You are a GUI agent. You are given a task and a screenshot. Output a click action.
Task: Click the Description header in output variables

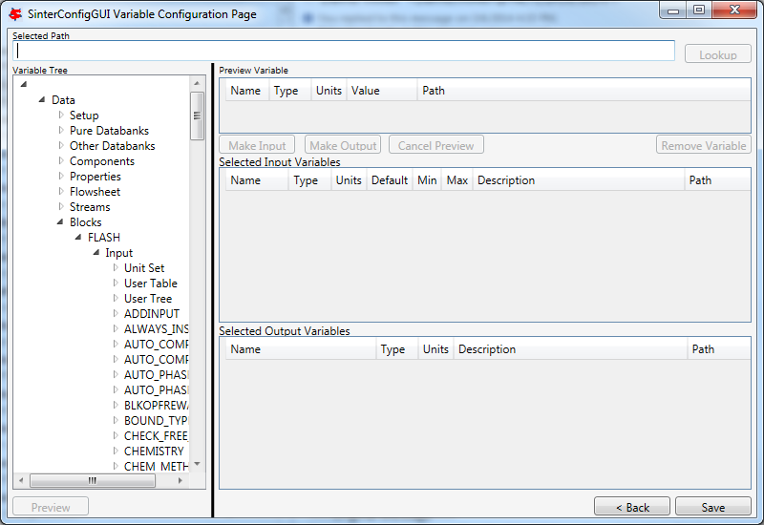(486, 349)
